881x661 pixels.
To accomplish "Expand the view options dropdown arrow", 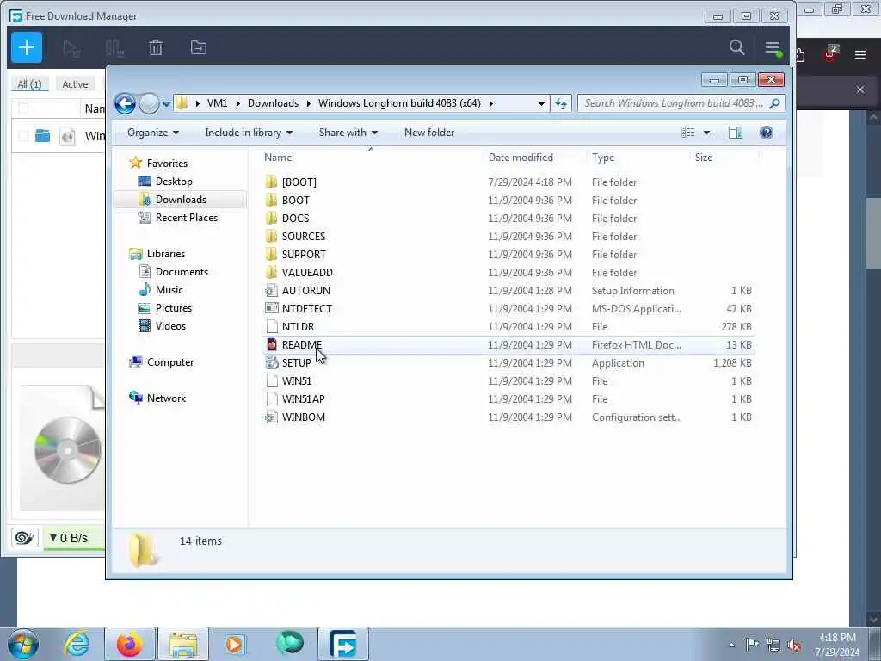I will (x=706, y=133).
